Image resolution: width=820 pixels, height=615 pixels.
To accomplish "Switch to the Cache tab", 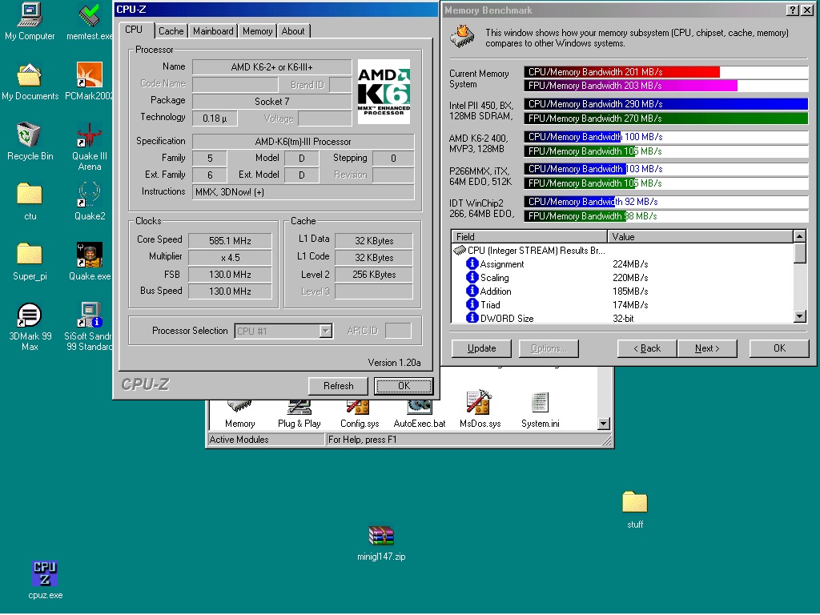I will tap(171, 31).
